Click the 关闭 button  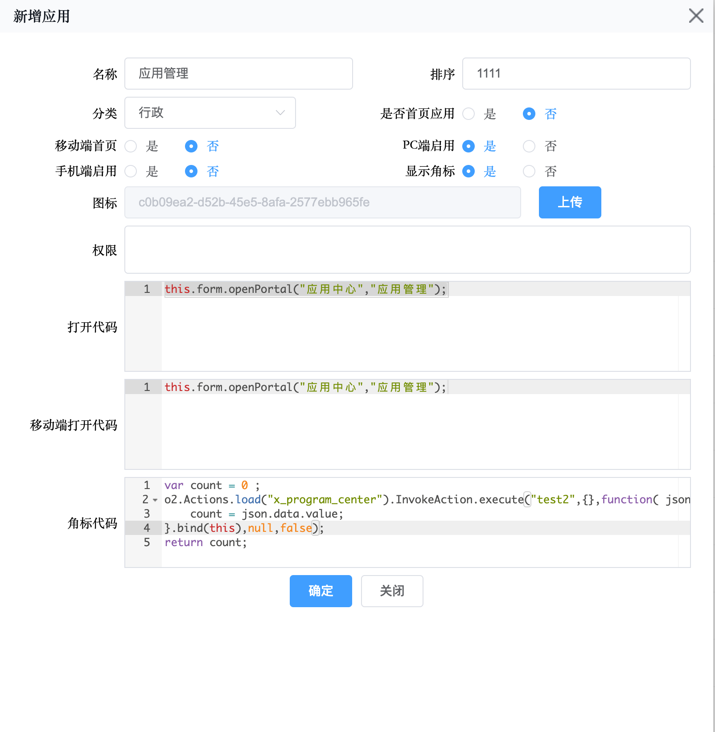392,591
